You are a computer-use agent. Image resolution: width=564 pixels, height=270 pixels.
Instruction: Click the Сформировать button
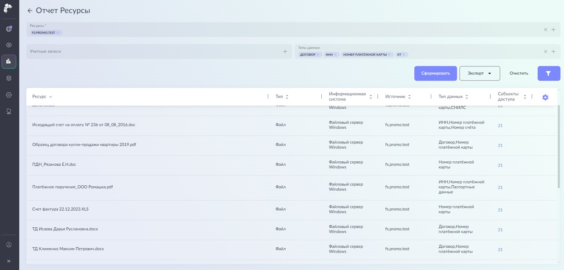(x=435, y=74)
